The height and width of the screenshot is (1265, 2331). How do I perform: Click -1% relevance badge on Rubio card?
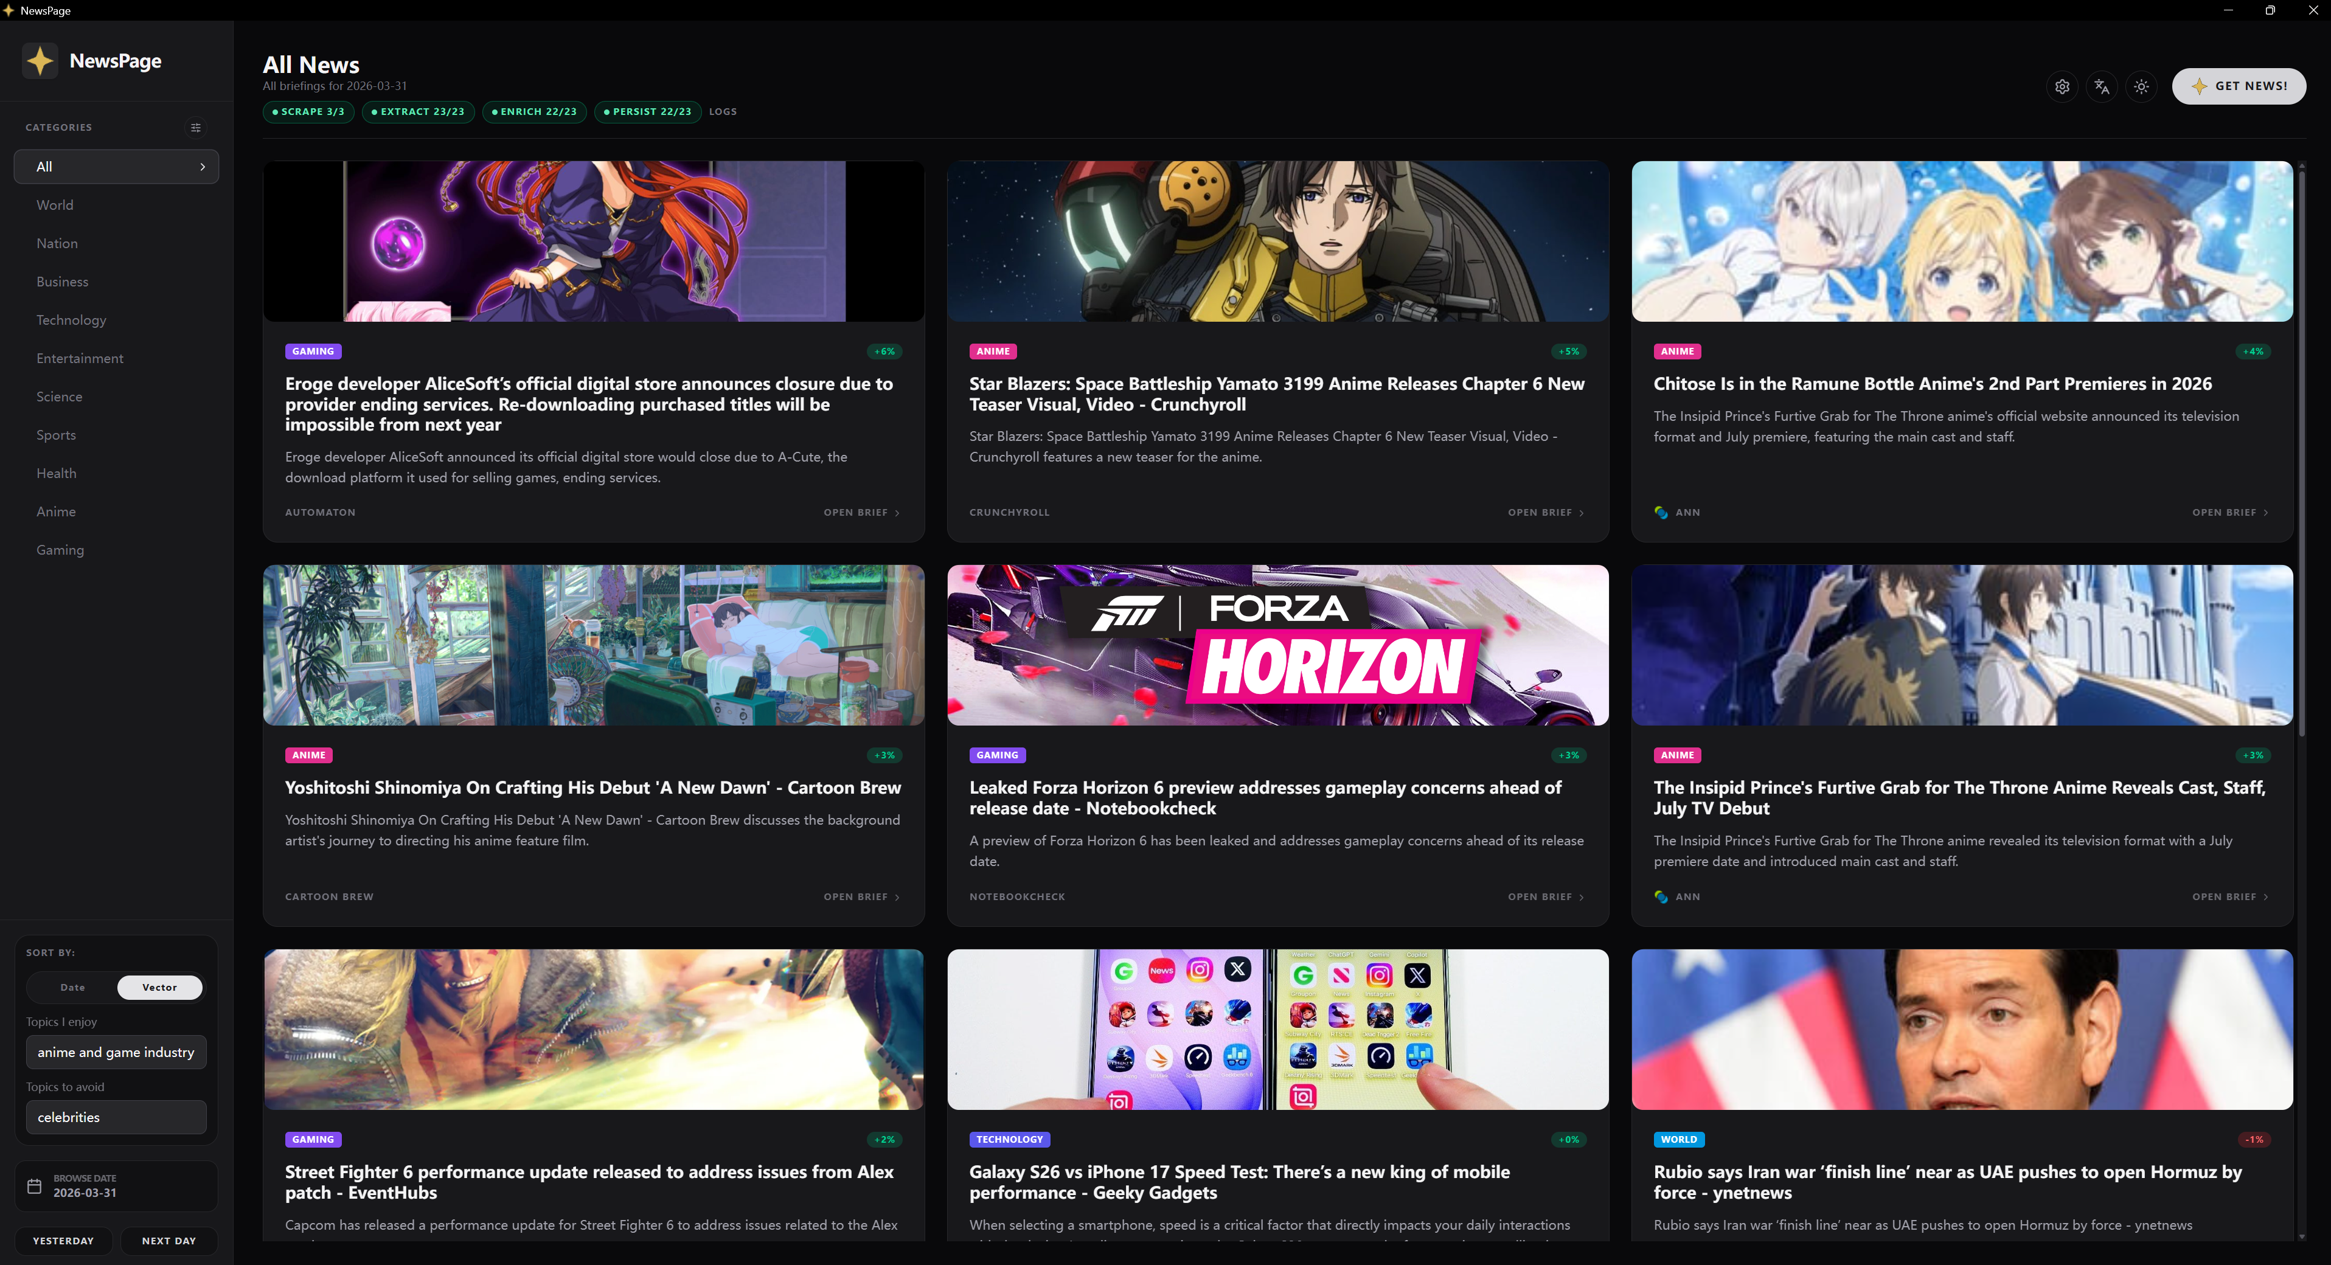pos(2254,1139)
